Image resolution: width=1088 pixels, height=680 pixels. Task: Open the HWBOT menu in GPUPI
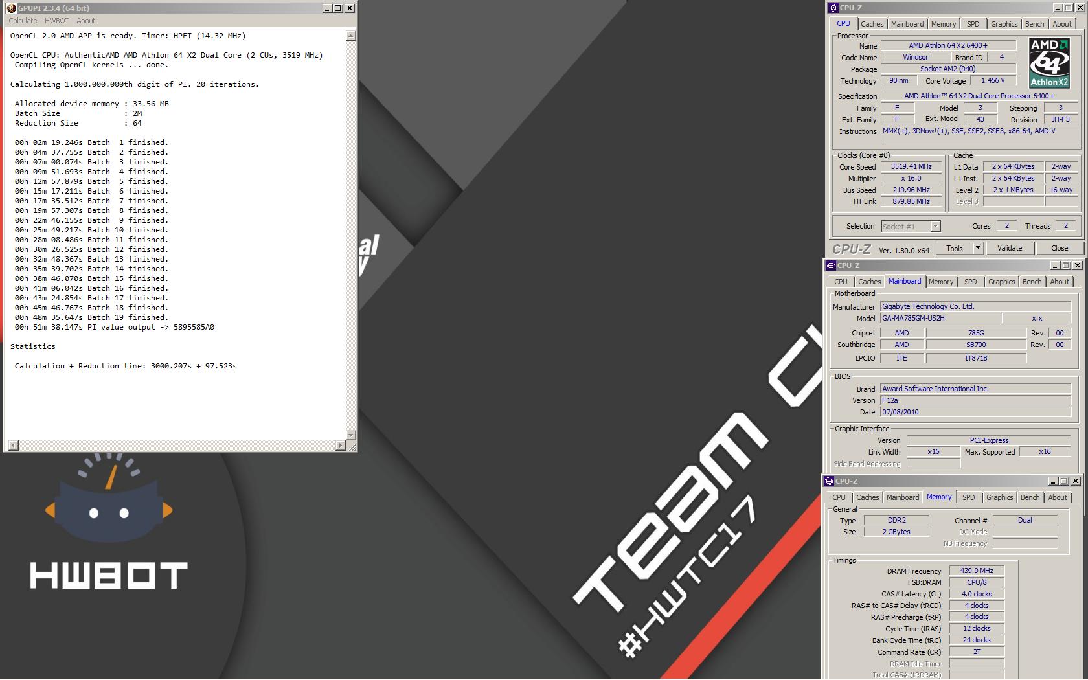pos(56,21)
